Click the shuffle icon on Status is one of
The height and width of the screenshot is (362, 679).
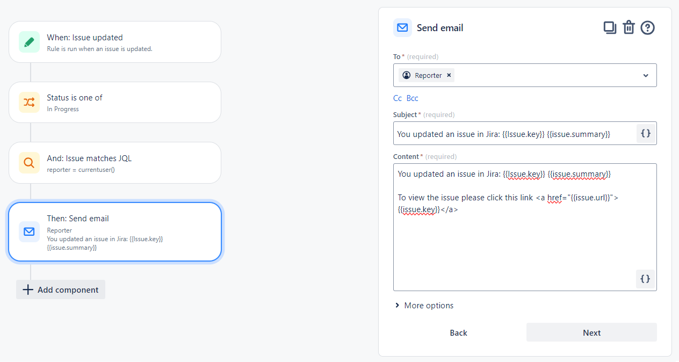[x=30, y=102]
